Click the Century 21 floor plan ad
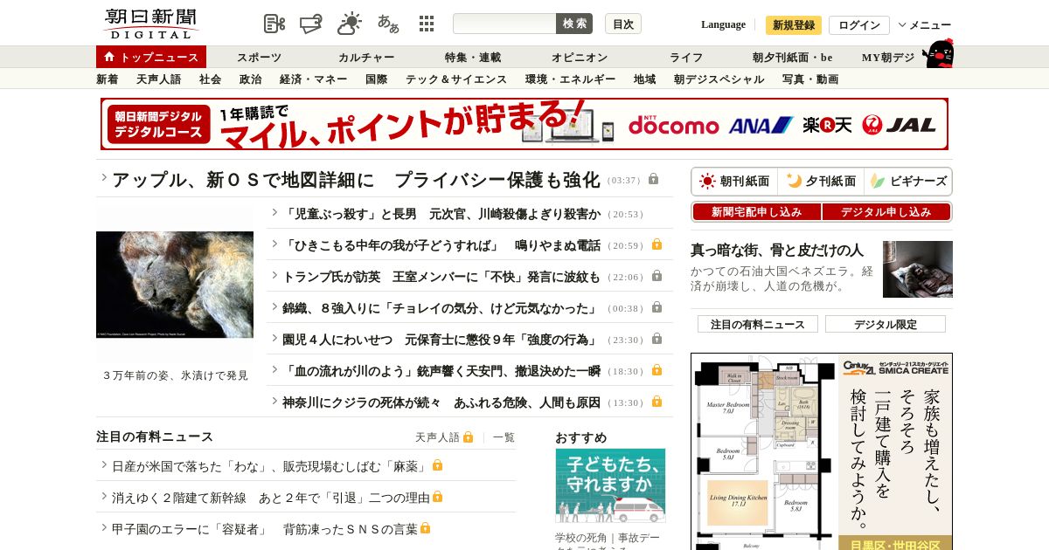 (x=822, y=451)
